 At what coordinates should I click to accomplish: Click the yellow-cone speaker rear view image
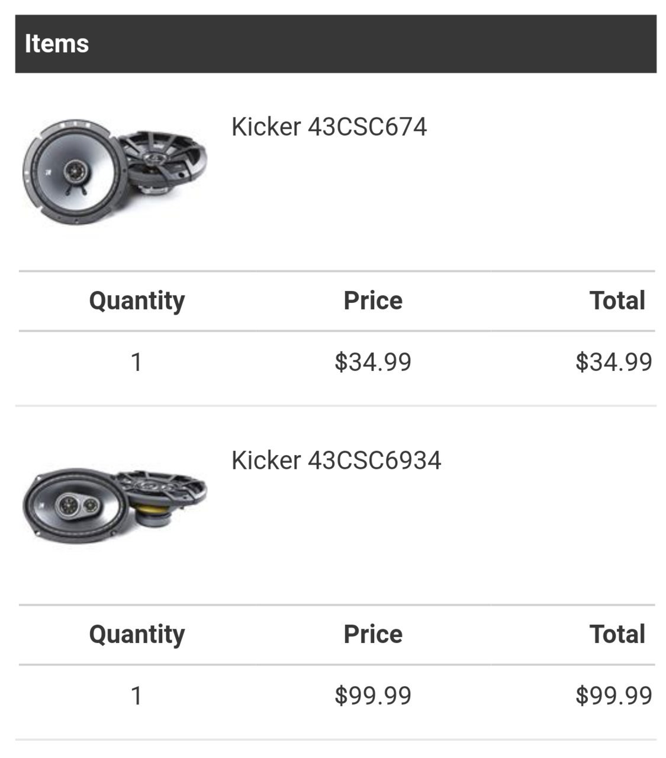coord(161,497)
